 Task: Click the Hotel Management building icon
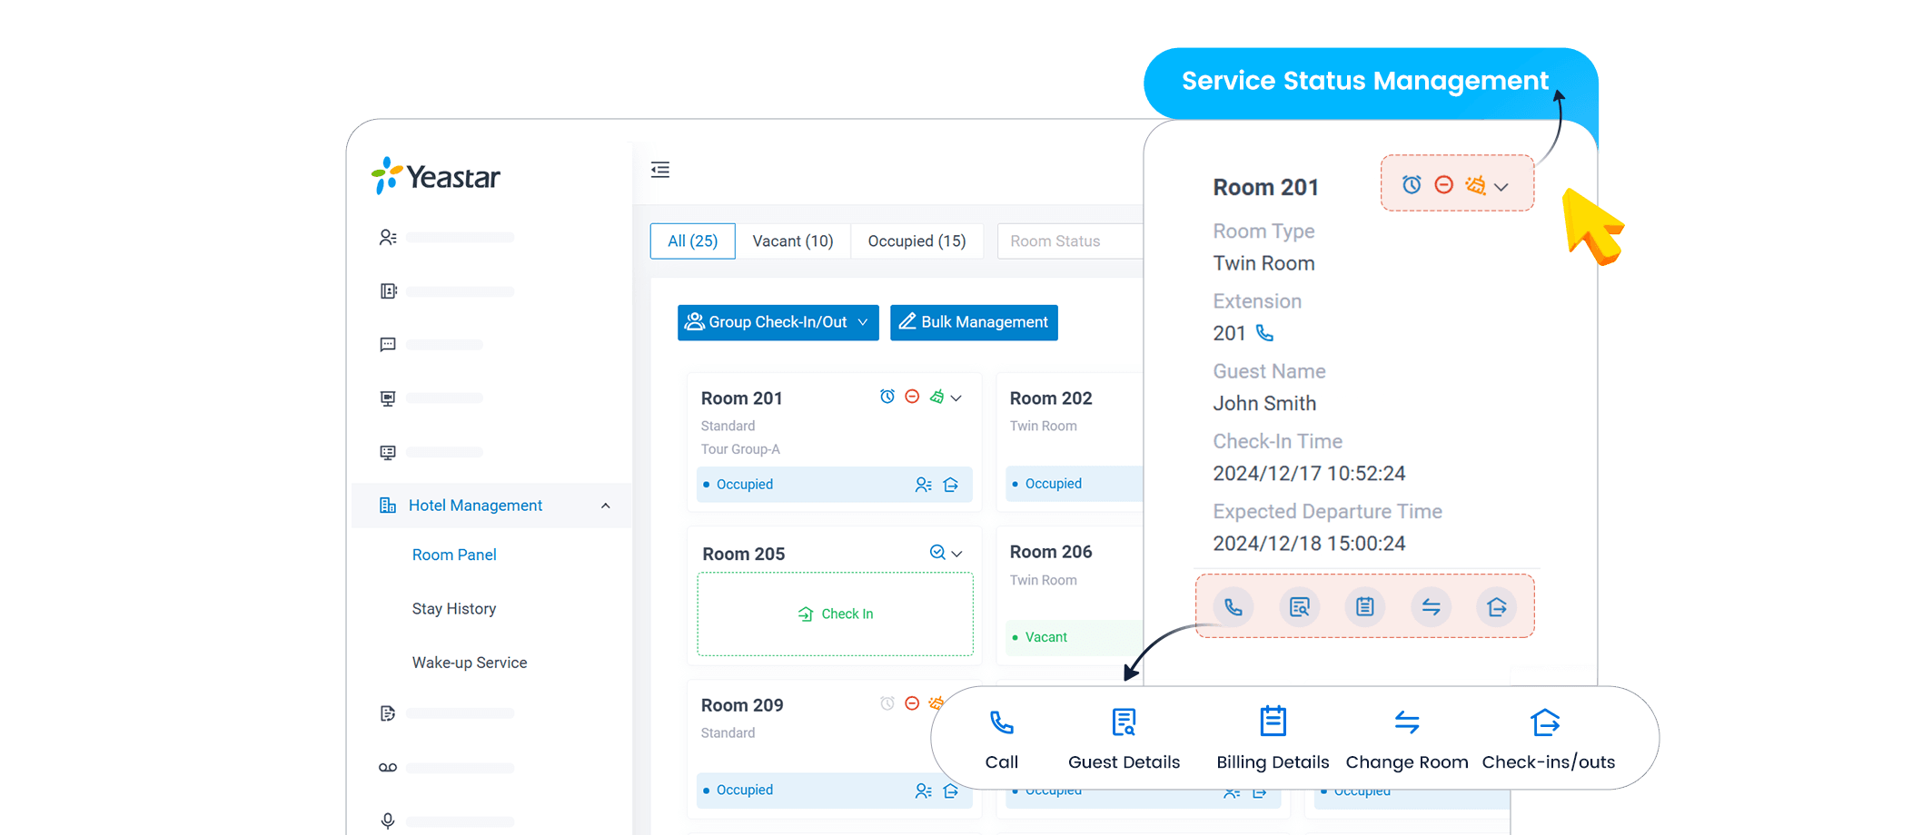[388, 506]
